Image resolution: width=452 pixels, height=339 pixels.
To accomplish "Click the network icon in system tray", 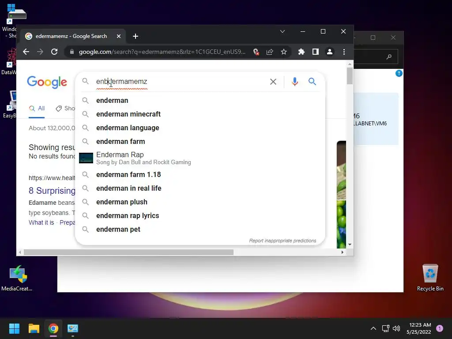I will [385, 328].
